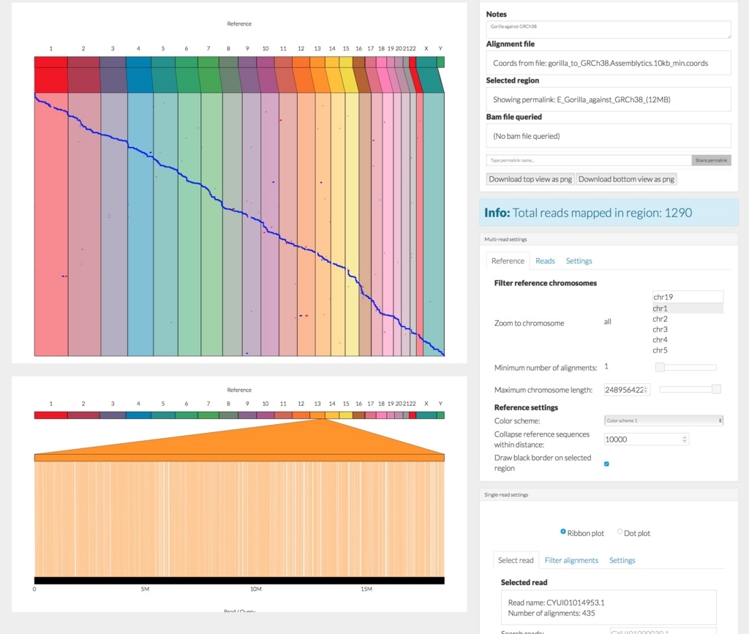Click the Collapse reference sequences value 10000
Viewport: 749px width, 634px height.
pyautogui.click(x=647, y=439)
